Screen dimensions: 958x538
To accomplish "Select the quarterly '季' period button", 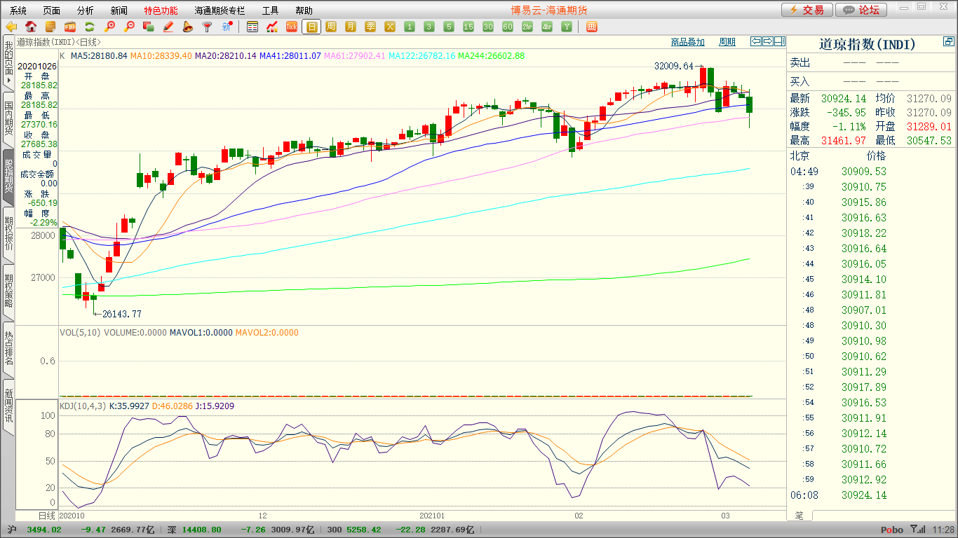I will tap(370, 27).
